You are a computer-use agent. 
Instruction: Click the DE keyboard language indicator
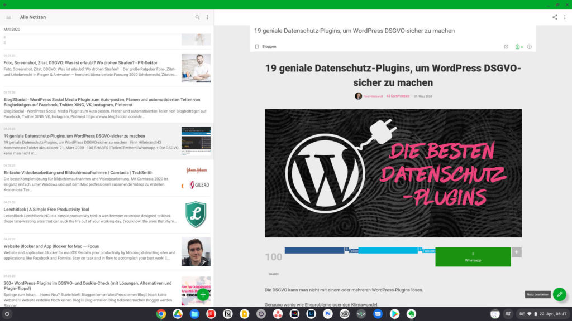[522, 314]
